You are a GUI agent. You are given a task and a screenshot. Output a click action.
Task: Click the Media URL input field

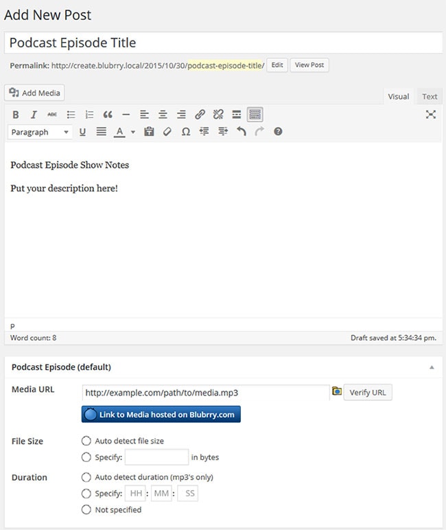point(206,393)
